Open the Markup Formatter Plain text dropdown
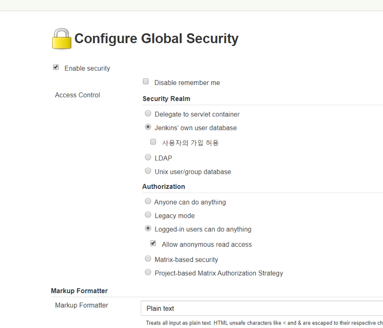 (x=262, y=309)
